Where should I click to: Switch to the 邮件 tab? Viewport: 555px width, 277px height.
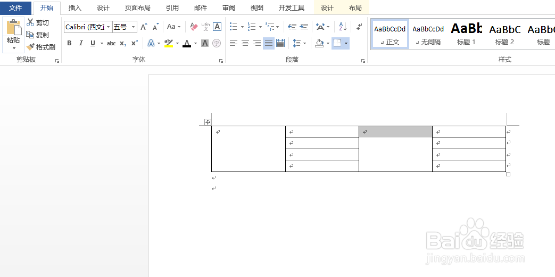[201, 8]
